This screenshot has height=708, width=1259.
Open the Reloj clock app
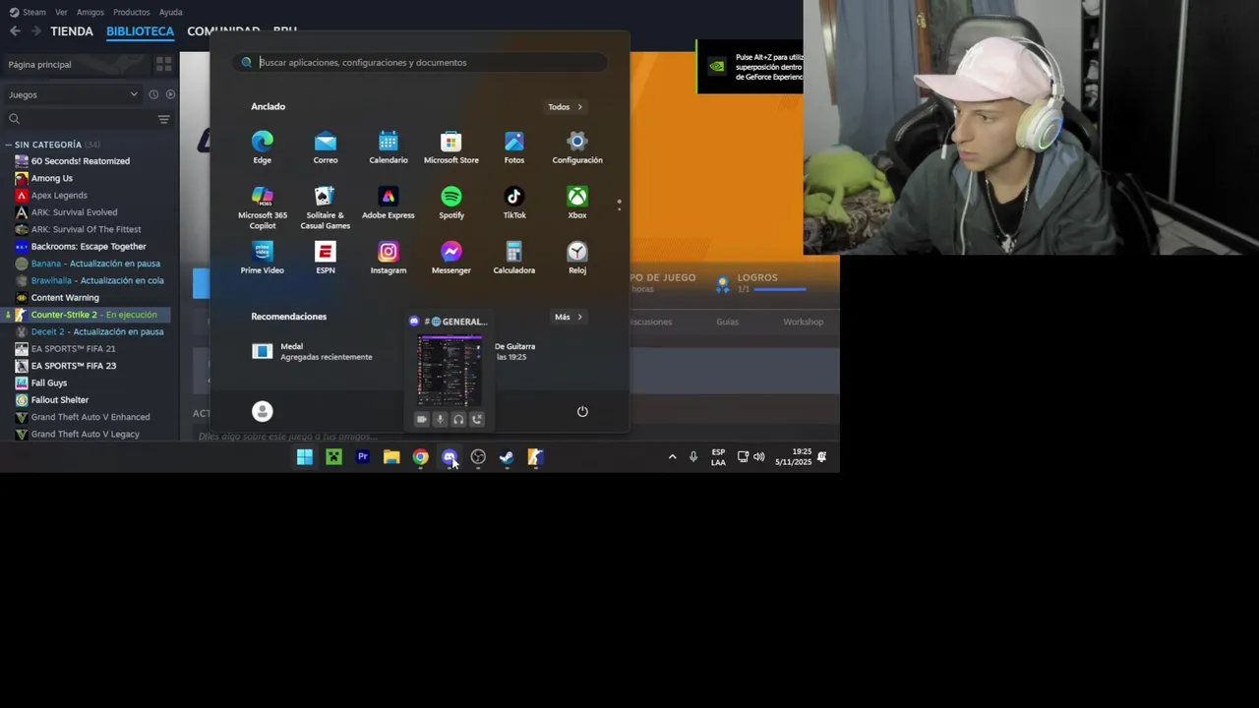[577, 258]
